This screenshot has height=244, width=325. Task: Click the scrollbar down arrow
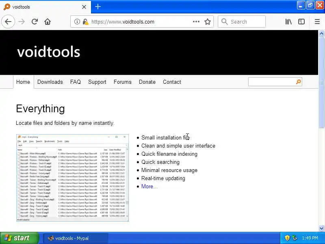click(x=321, y=228)
